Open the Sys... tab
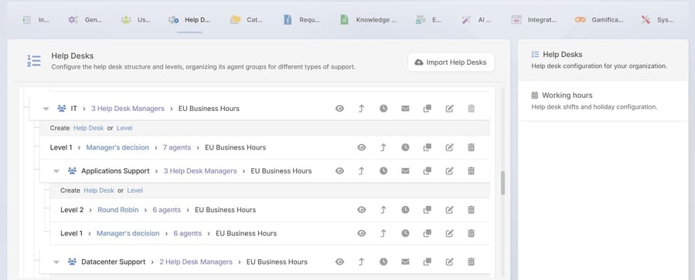This screenshot has width=695, height=280. [657, 20]
